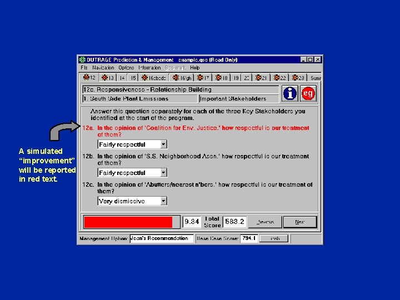Click the Management Option 'Joan's Recommendation' field

(x=162, y=238)
